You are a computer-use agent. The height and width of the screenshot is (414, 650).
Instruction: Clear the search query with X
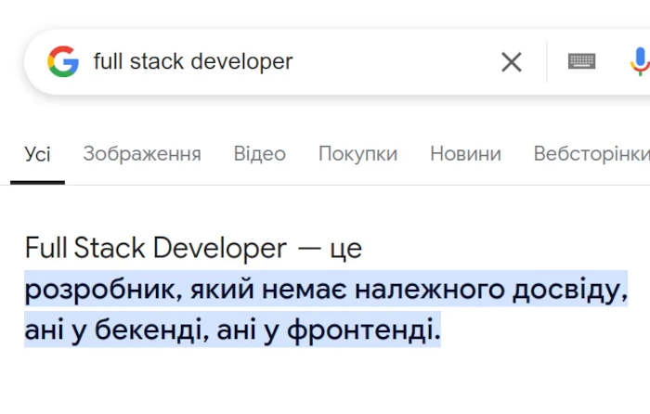(x=511, y=62)
